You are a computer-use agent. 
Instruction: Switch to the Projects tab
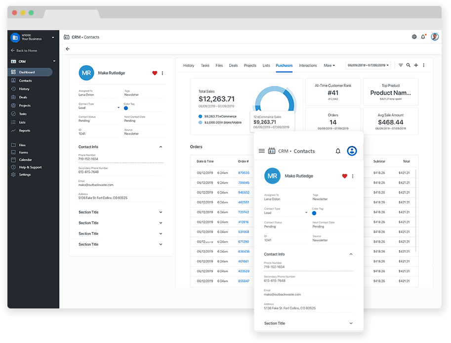click(250, 66)
